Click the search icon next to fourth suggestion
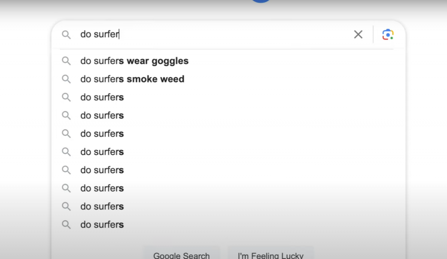Screen dimensions: 447x259 [66, 116]
